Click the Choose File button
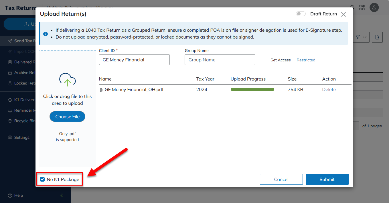 (x=67, y=116)
